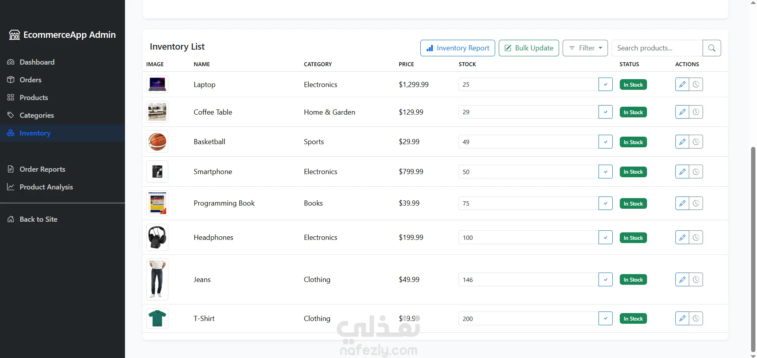Image resolution: width=757 pixels, height=358 pixels.
Task: Open the Filter dropdown
Action: (x=585, y=48)
